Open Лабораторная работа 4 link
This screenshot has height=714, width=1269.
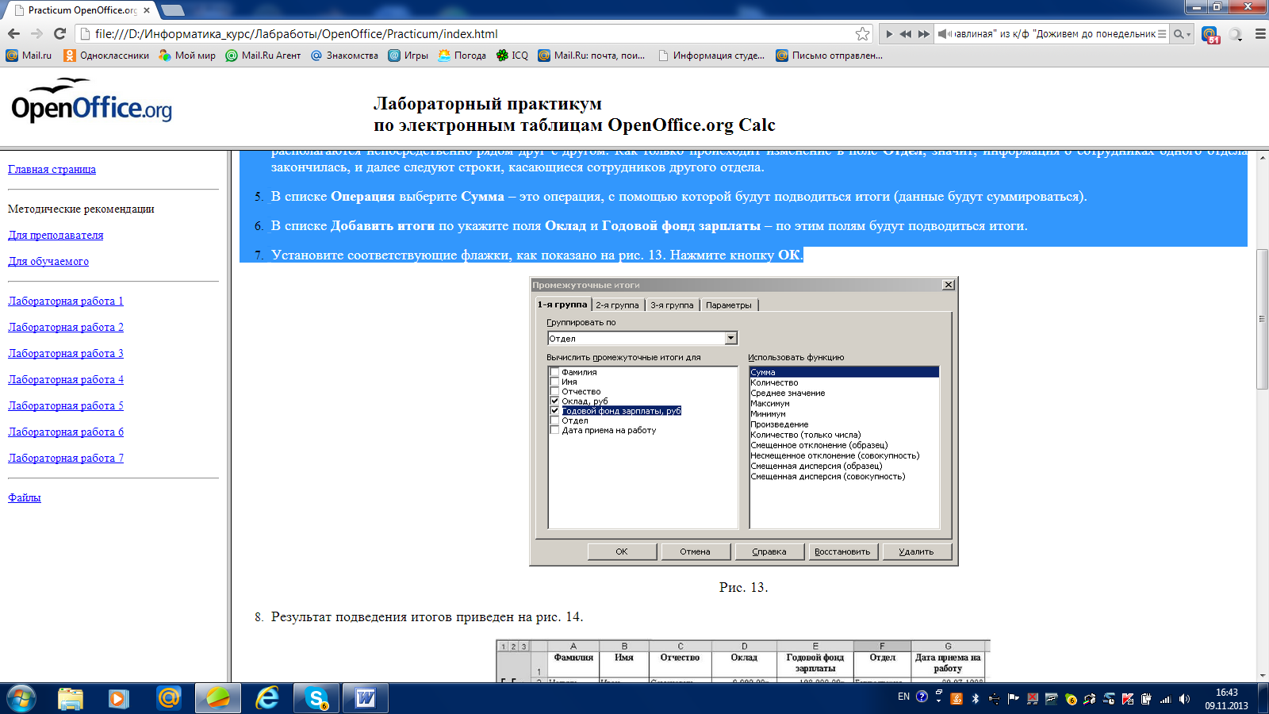click(x=66, y=379)
